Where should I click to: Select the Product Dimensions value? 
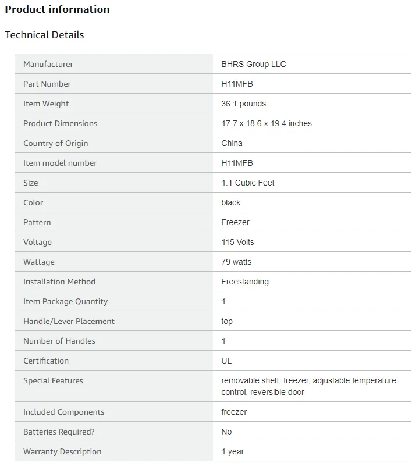[267, 123]
